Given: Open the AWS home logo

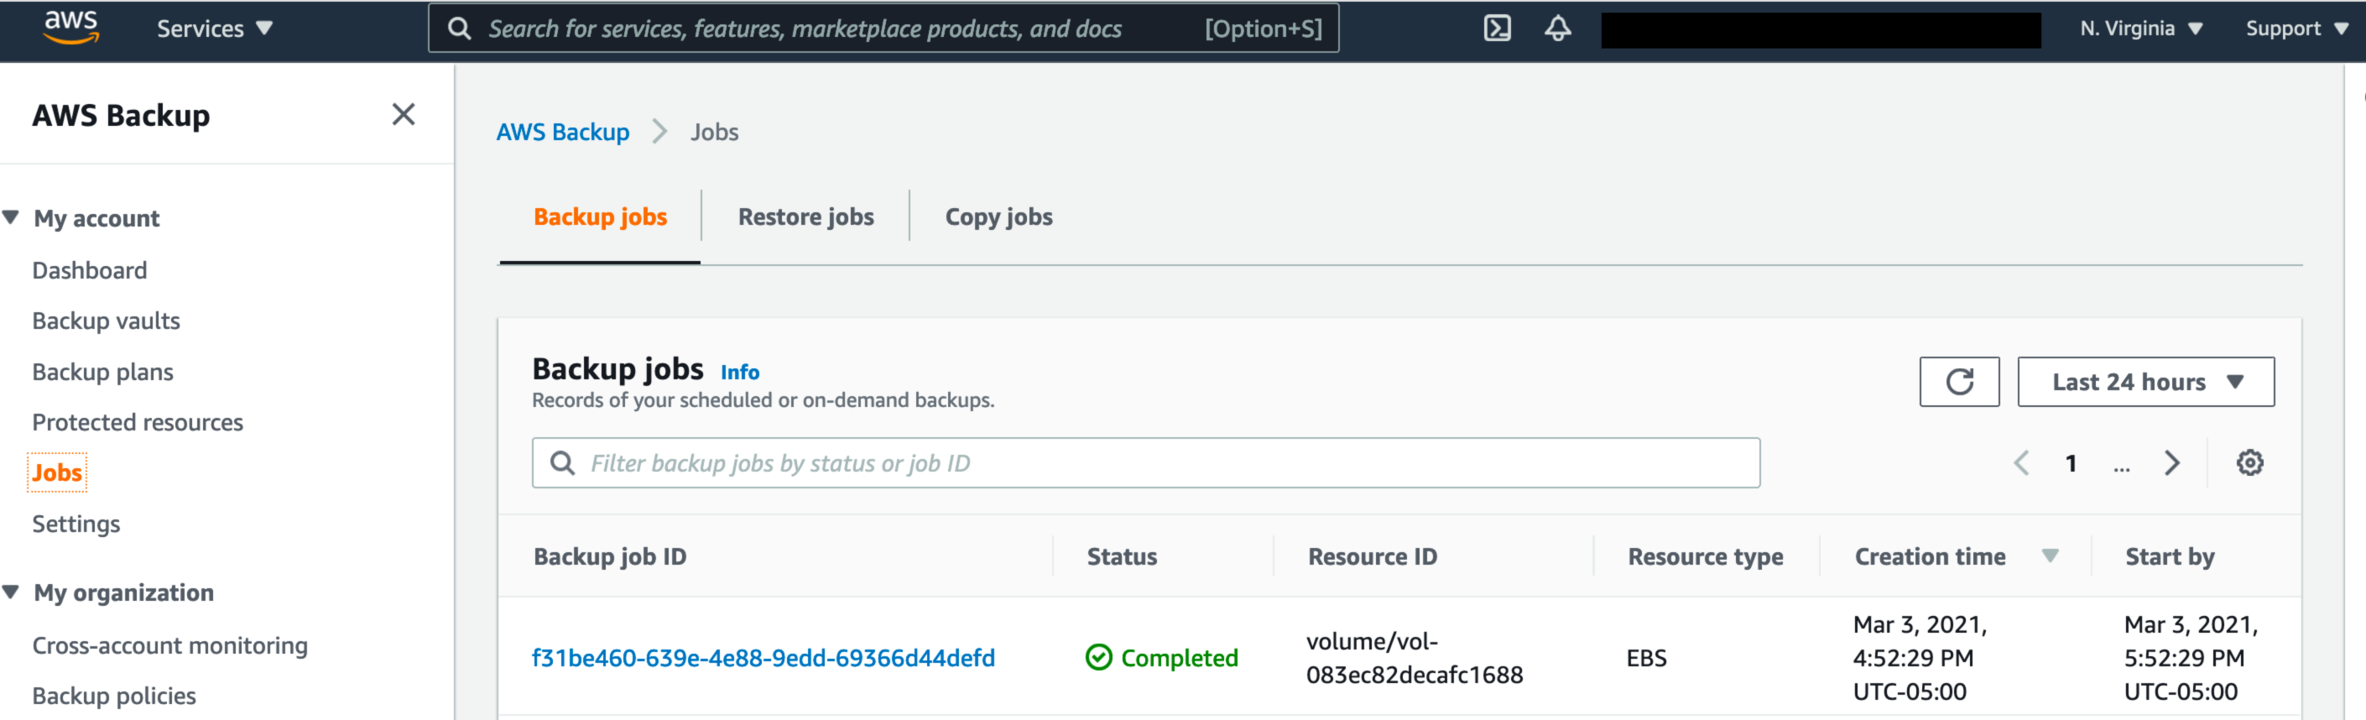Looking at the screenshot, I should click(70, 28).
